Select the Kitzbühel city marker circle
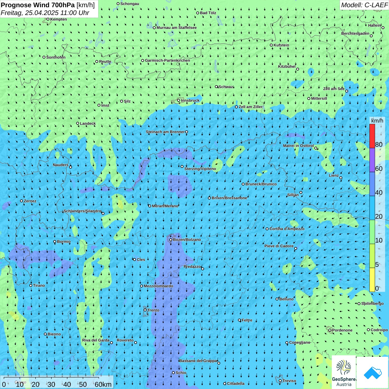The width and height of the screenshot is (389, 389). point(298,69)
